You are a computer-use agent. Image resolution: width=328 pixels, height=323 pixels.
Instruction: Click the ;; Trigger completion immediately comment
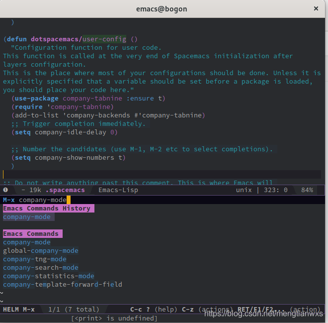click(x=79, y=124)
